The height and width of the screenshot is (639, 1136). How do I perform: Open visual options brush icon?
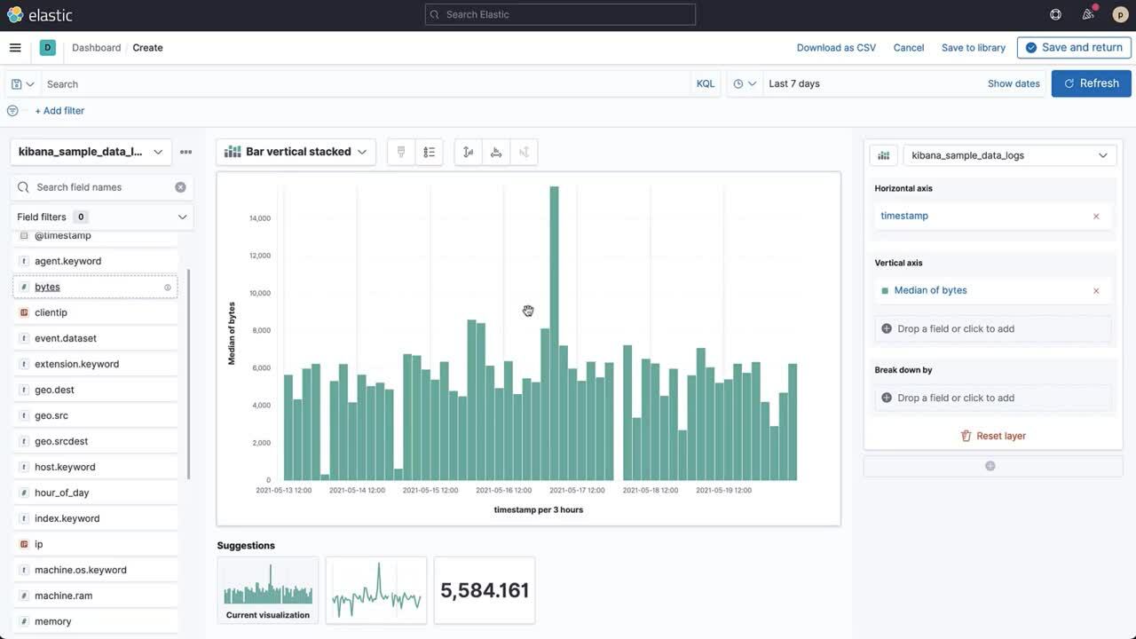pyautogui.click(x=401, y=152)
